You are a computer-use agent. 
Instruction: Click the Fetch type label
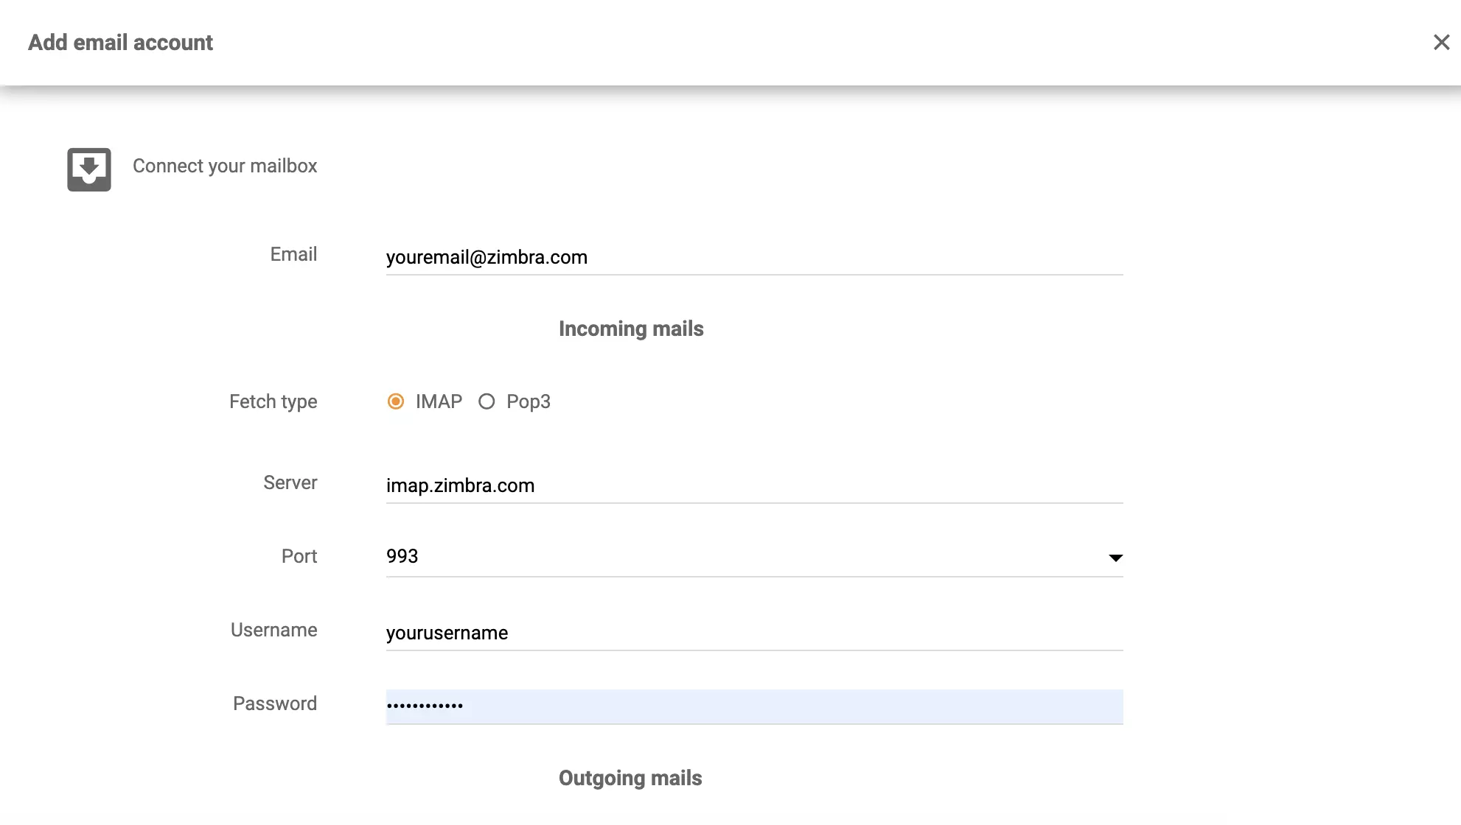[x=273, y=401]
